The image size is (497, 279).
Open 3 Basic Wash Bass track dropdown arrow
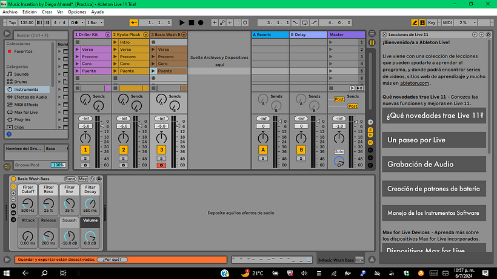184,34
